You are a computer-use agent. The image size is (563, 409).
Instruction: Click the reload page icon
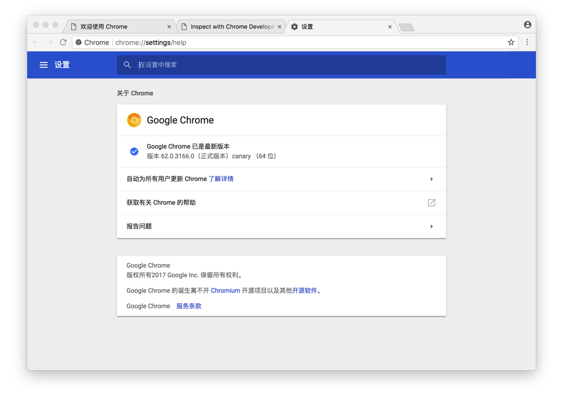[x=63, y=42]
